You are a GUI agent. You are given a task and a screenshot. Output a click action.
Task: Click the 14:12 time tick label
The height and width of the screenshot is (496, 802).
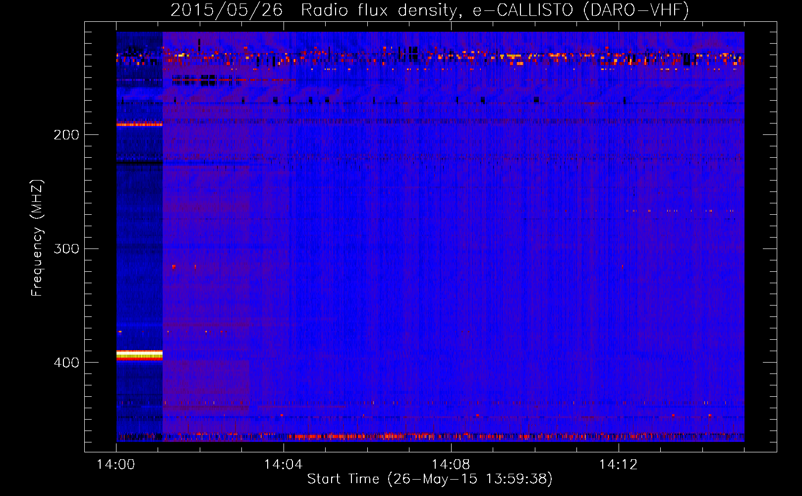pyautogui.click(x=618, y=465)
